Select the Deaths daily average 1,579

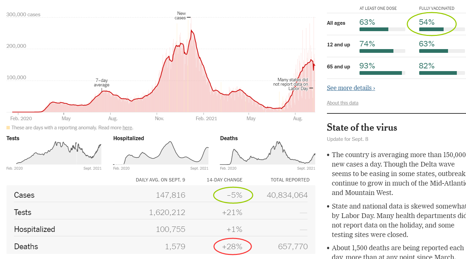(x=175, y=246)
